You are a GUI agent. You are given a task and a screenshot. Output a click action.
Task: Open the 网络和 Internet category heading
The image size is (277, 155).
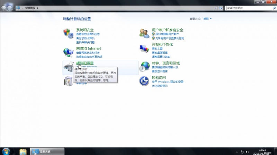89,49
